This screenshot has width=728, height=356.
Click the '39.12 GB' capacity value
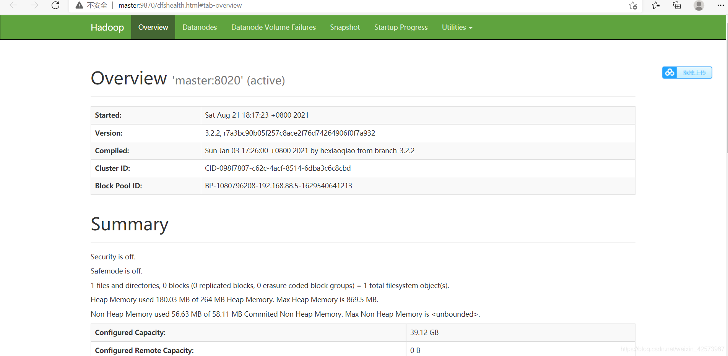tap(424, 332)
